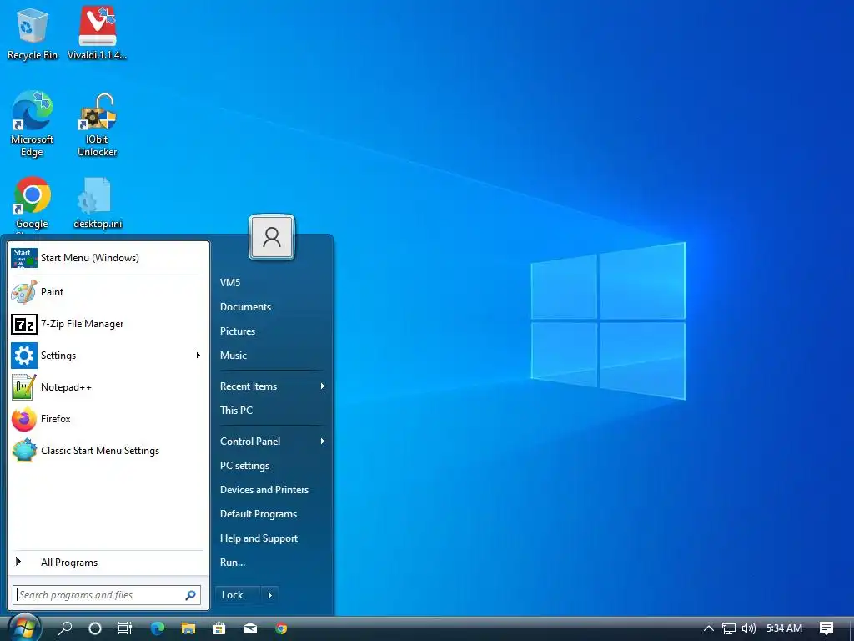This screenshot has width=854, height=641.
Task: Click the Start orb button on taskbar
Action: 24,628
